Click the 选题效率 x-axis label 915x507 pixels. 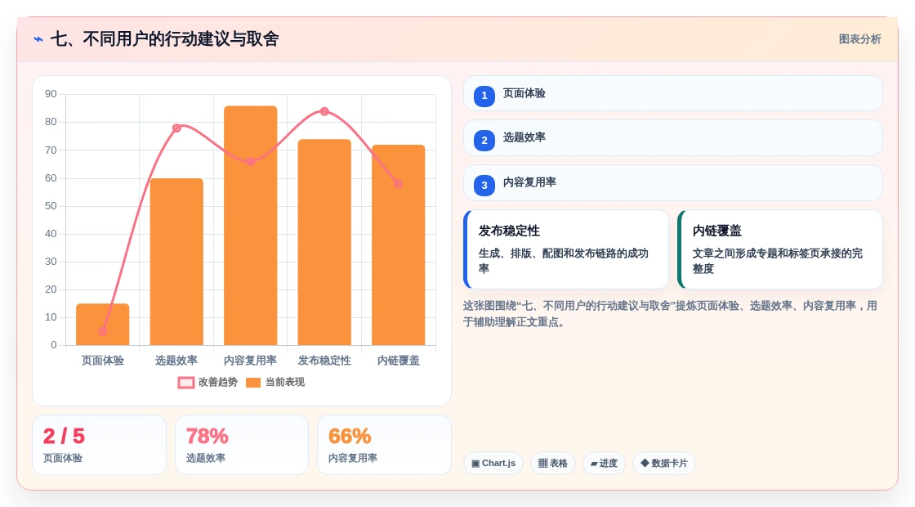(176, 361)
